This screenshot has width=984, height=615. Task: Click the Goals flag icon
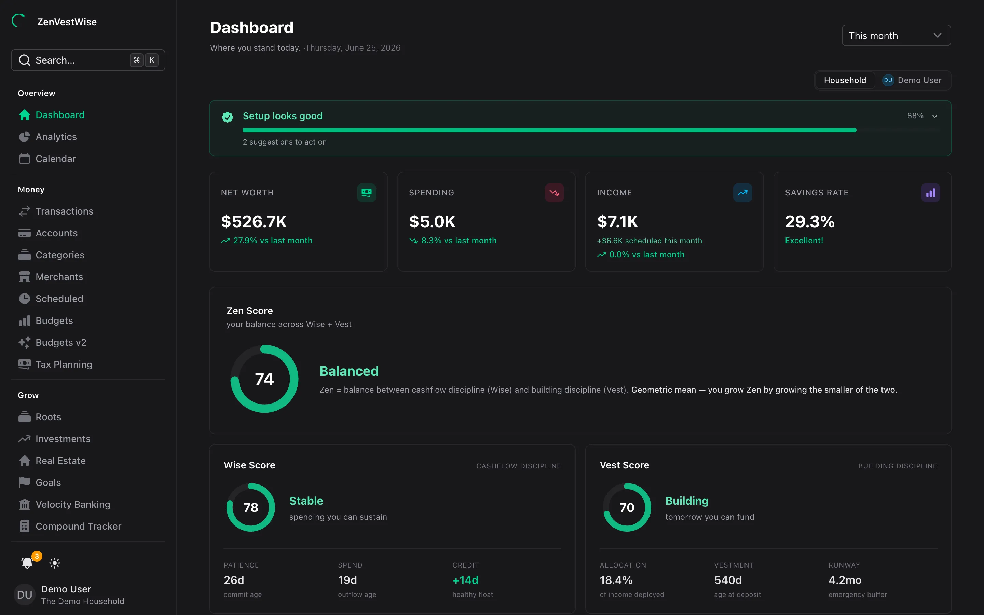[24, 482]
